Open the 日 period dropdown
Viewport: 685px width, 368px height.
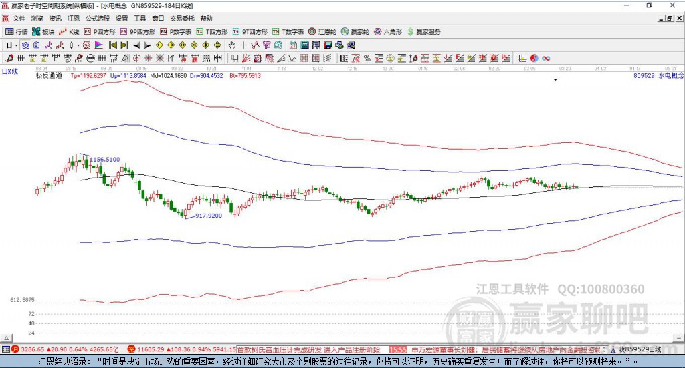click(12, 45)
